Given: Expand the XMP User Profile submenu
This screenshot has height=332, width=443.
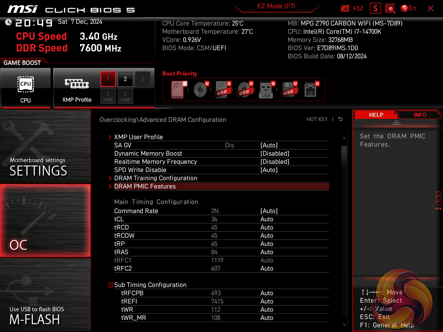Looking at the screenshot, I should click(138, 137).
